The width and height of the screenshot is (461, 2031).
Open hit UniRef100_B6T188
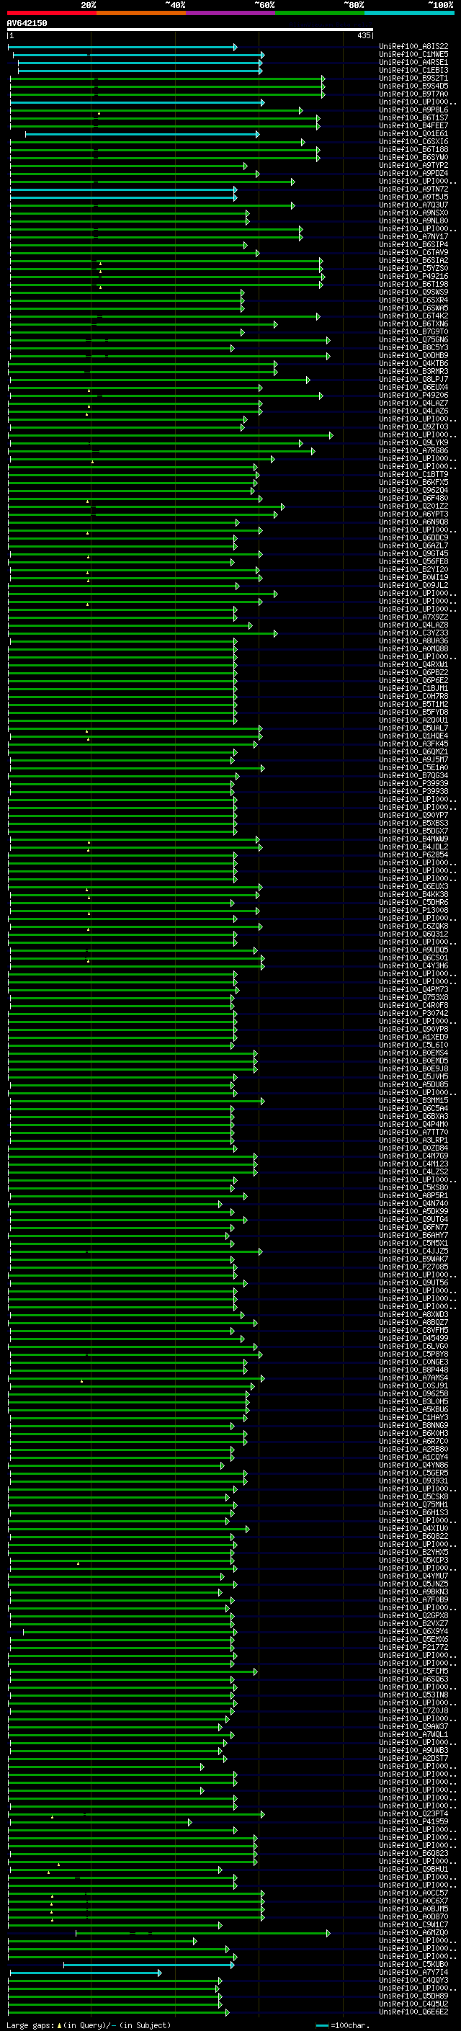point(413,150)
